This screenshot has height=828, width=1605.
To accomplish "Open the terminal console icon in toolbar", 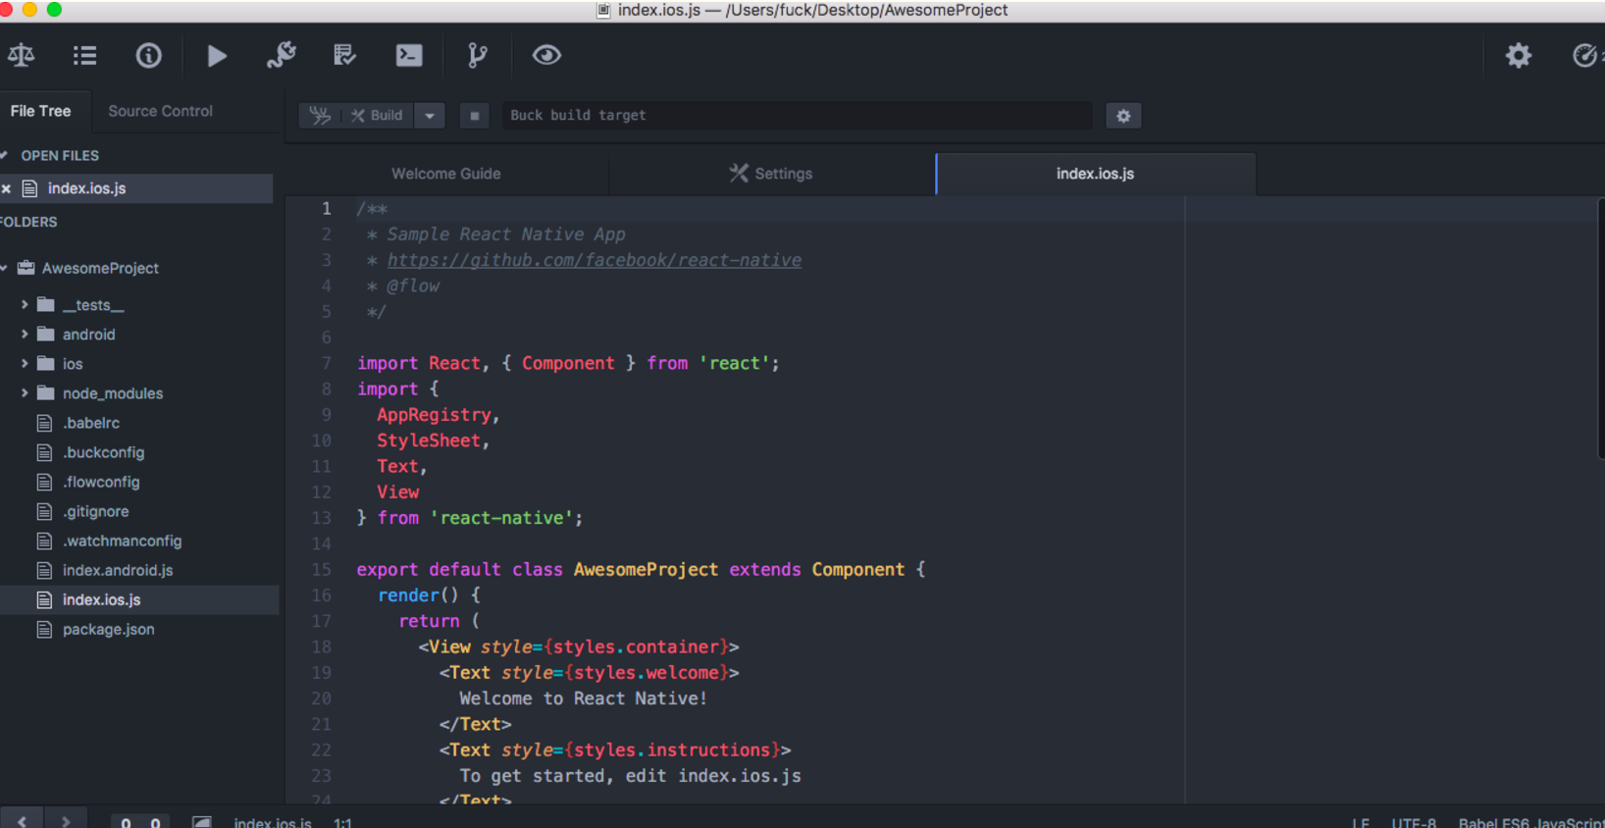I will tap(409, 55).
